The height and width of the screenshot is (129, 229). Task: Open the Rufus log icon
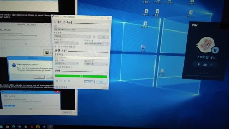point(69,81)
